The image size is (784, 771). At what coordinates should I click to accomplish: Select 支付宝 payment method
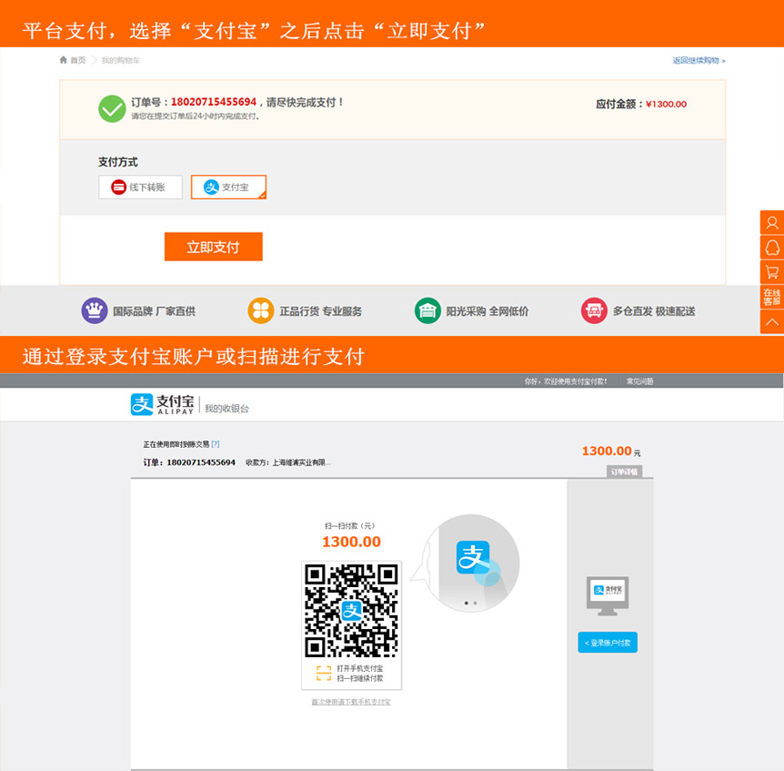[228, 188]
